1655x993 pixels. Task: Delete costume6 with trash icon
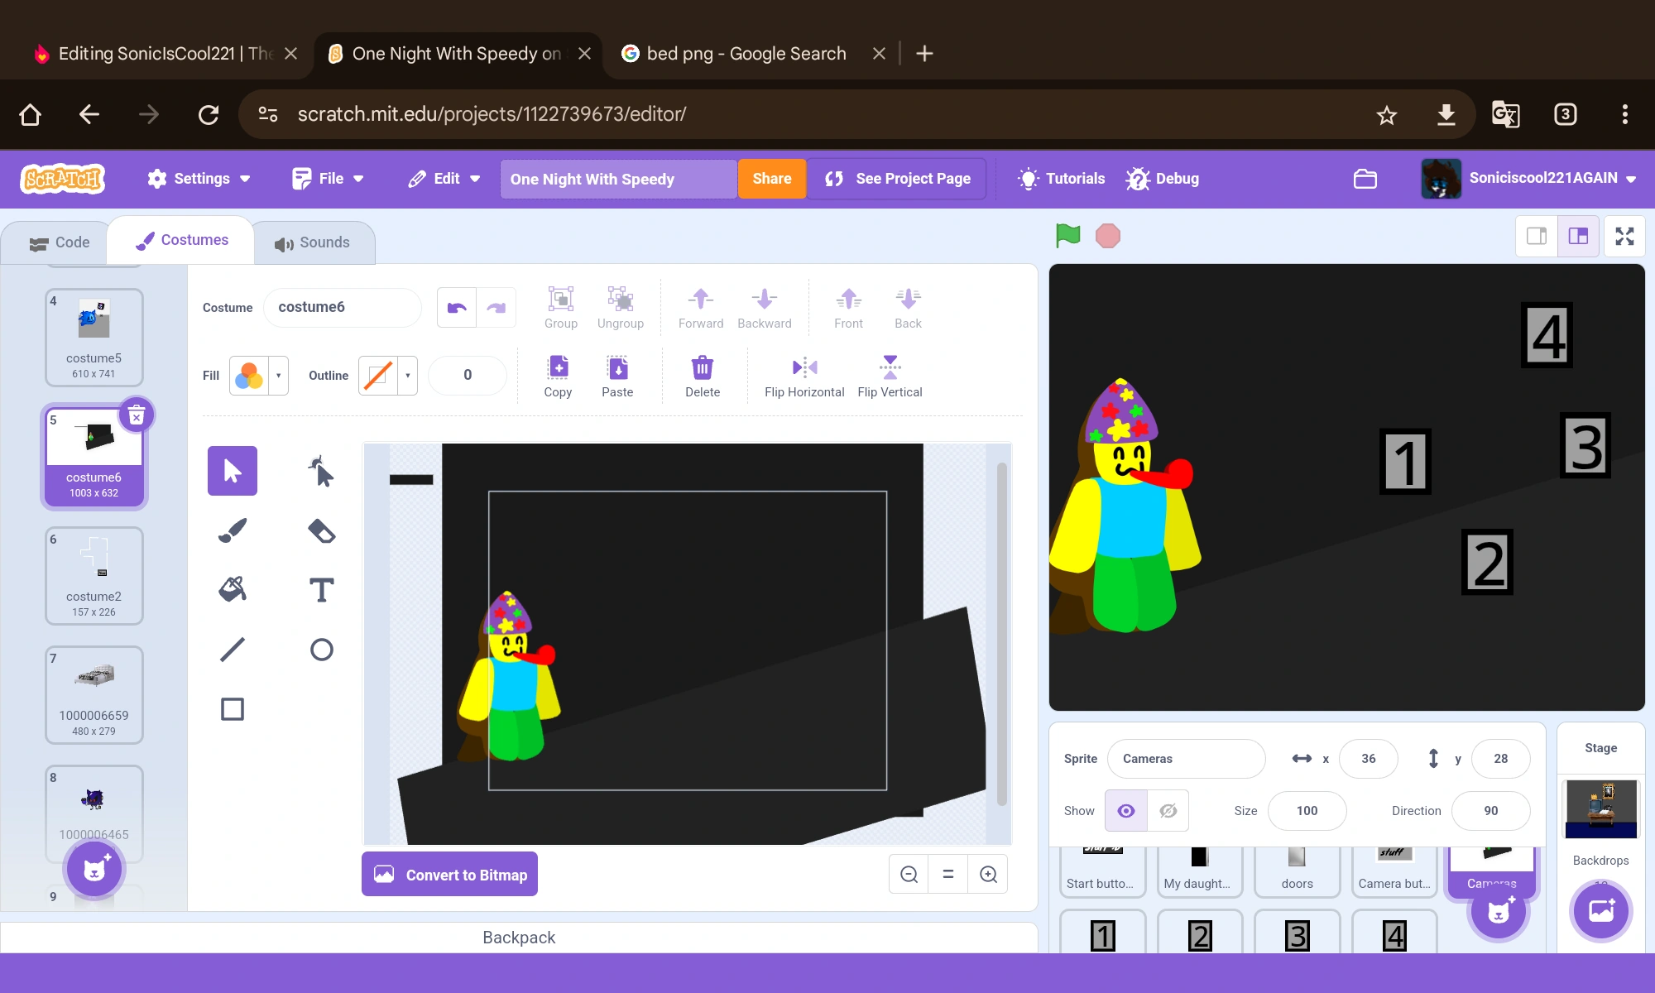(x=137, y=416)
